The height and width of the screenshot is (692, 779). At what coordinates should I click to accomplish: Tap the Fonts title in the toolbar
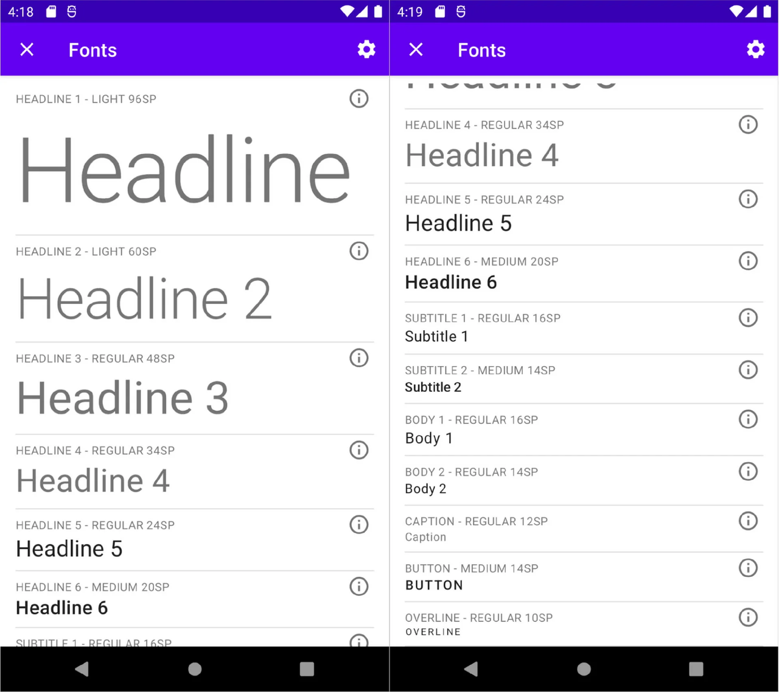click(x=93, y=50)
